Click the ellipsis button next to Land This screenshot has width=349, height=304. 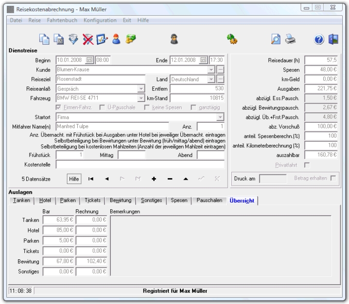click(x=220, y=79)
